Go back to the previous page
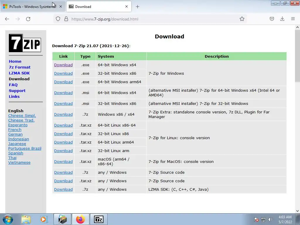 pyautogui.click(x=7, y=19)
